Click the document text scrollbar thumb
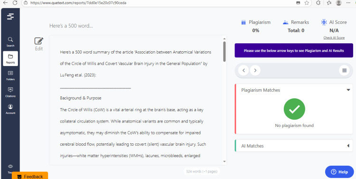Screen dimensions: 356x179 click(225, 51)
